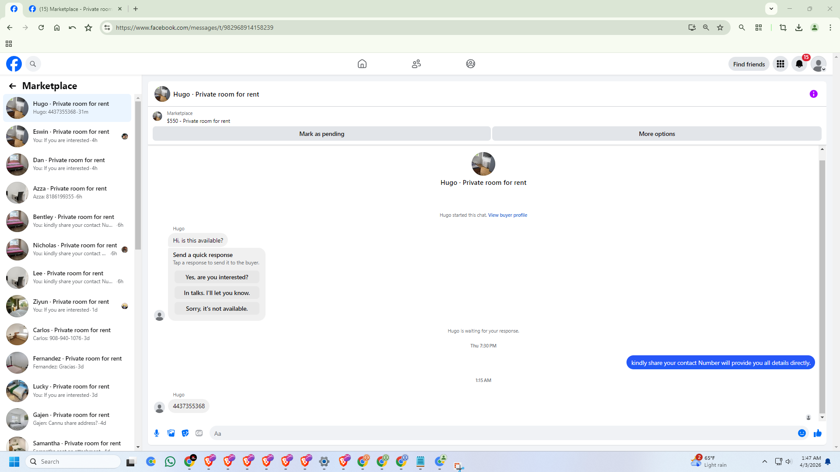This screenshot has height=472, width=840.
Task: Open conversation information icon
Action: [x=814, y=94]
